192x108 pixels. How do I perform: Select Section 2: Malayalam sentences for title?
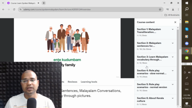pyautogui.click(x=149, y=44)
